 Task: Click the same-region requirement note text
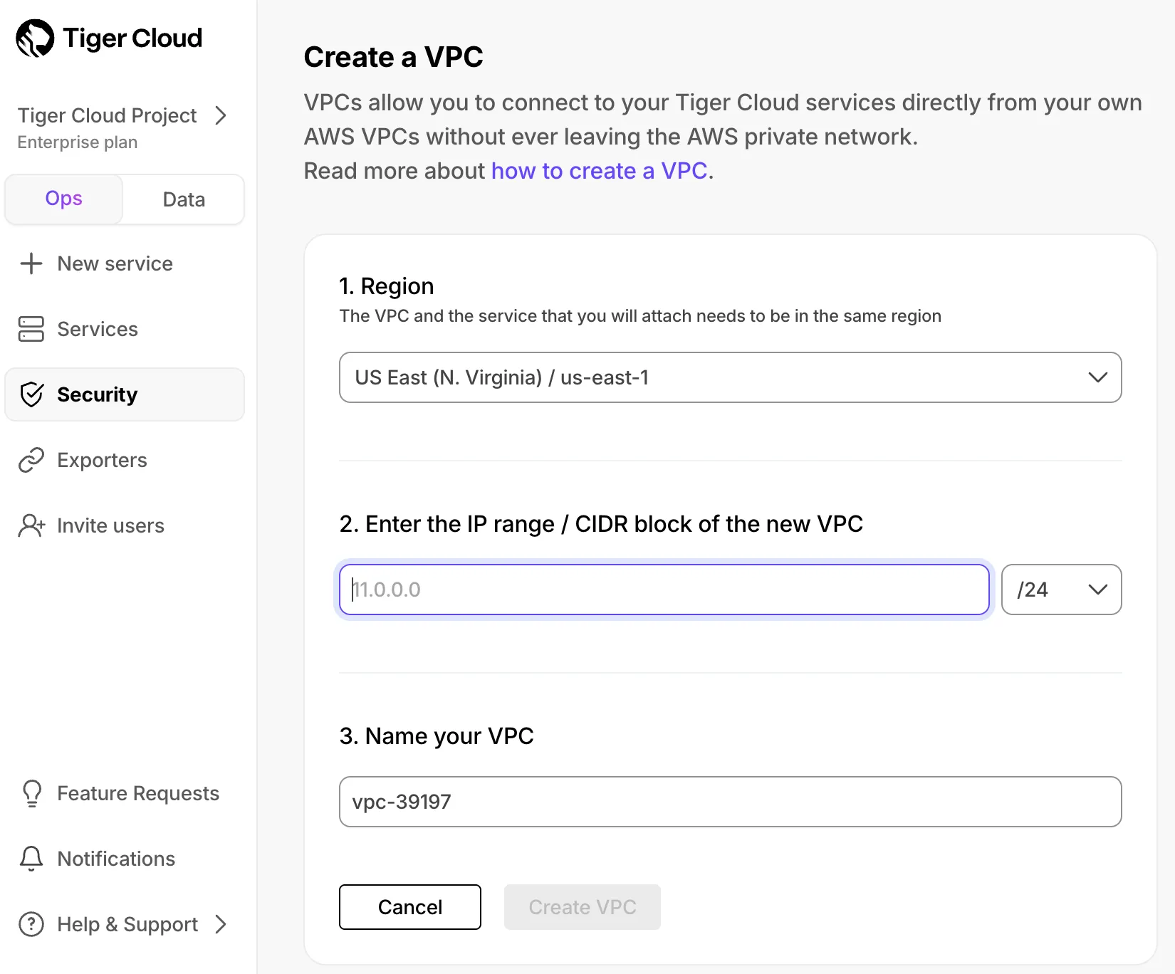point(640,316)
